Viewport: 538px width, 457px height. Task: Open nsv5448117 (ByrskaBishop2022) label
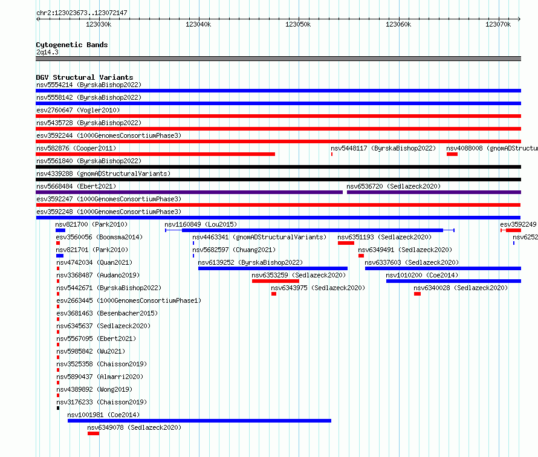pyautogui.click(x=383, y=148)
